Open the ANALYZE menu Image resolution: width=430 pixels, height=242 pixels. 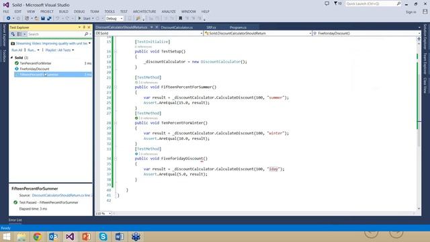(169, 11)
